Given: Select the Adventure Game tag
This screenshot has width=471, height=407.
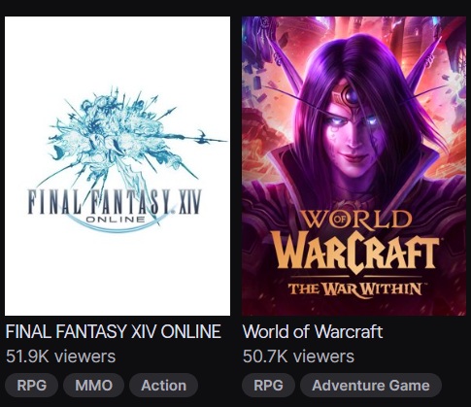Looking at the screenshot, I should [371, 386].
